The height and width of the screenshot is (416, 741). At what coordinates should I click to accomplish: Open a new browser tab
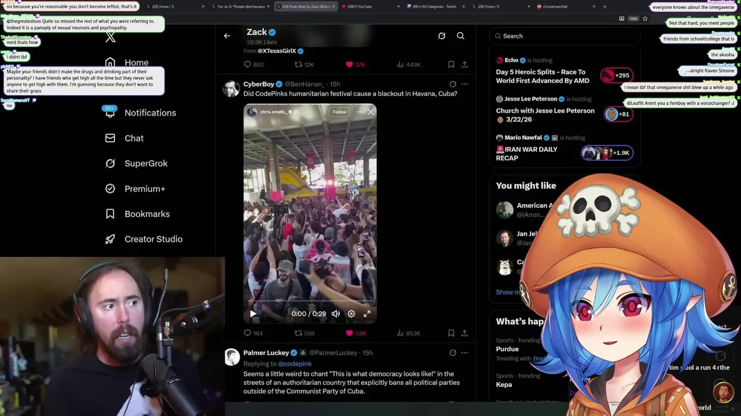click(604, 6)
